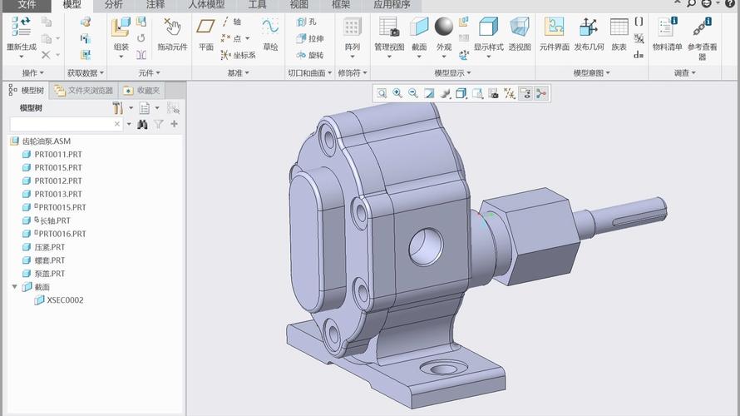Click the zoom in magnifier icon

point(397,93)
